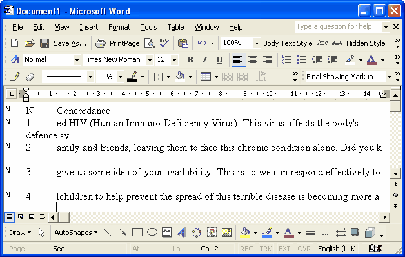Insert Clip Art from Drawing toolbar
This screenshot has width=405, height=257.
(212, 233)
